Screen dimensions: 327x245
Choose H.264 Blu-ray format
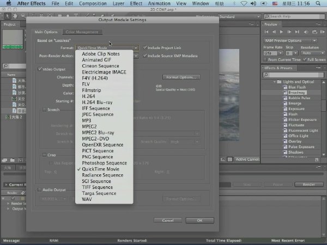coord(104,102)
